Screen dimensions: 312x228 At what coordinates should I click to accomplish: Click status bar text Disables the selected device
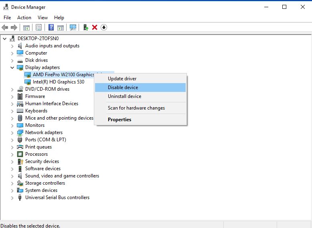tap(30, 226)
